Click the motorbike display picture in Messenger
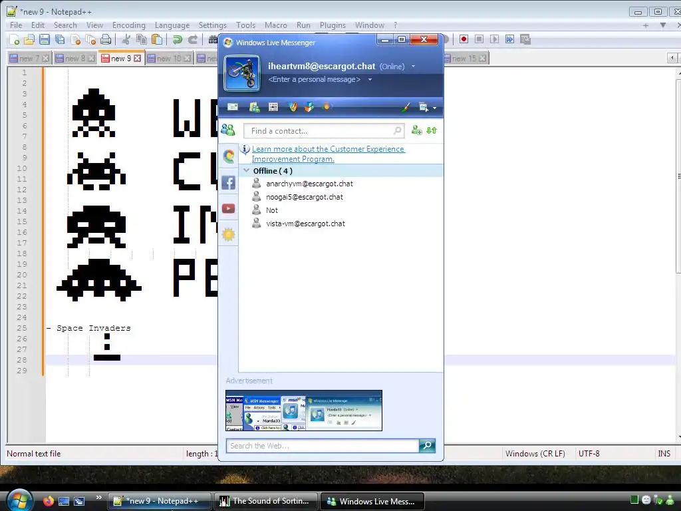Viewport: 681px width, 511px height. click(242, 73)
